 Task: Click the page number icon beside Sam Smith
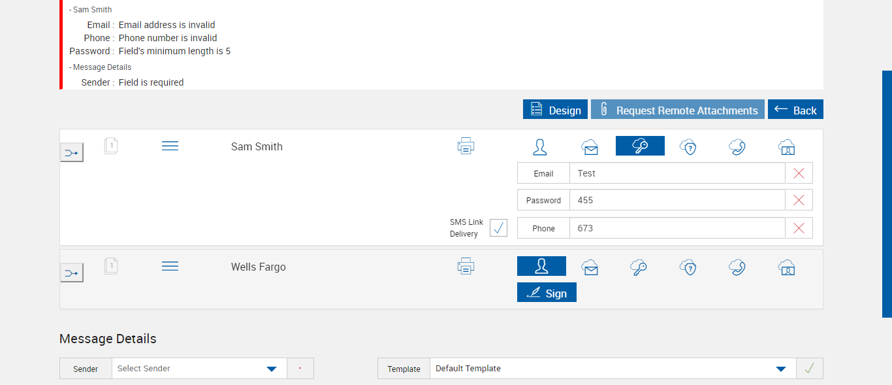(111, 146)
